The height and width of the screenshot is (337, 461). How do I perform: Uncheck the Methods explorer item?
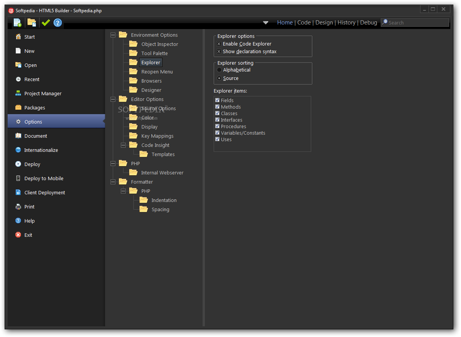tap(218, 107)
